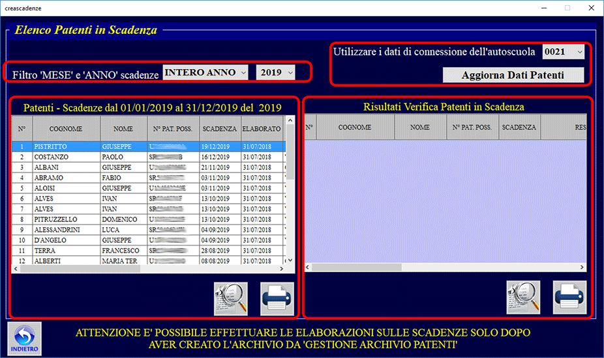Select the COSTANZO row
The width and height of the screenshot is (604, 358).
149,157
